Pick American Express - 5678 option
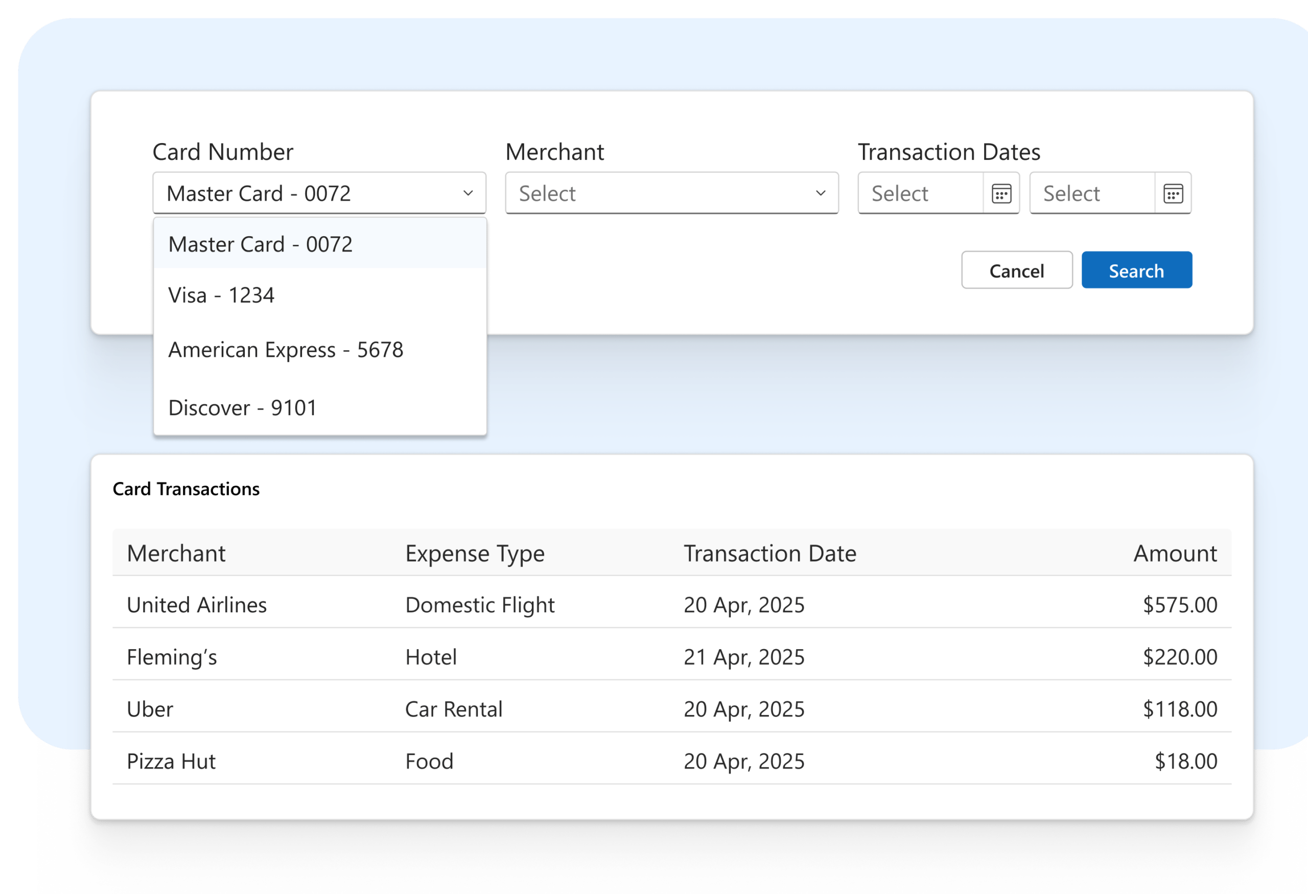Image resolution: width=1308 pixels, height=894 pixels. [x=319, y=350]
